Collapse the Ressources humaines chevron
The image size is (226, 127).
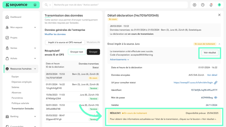point(35,69)
